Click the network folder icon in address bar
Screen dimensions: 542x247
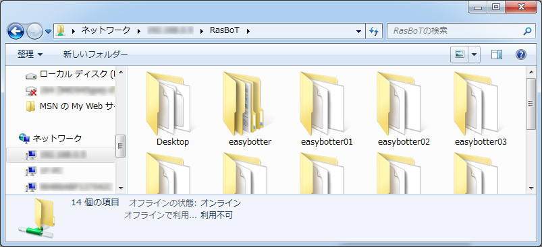[61, 30]
